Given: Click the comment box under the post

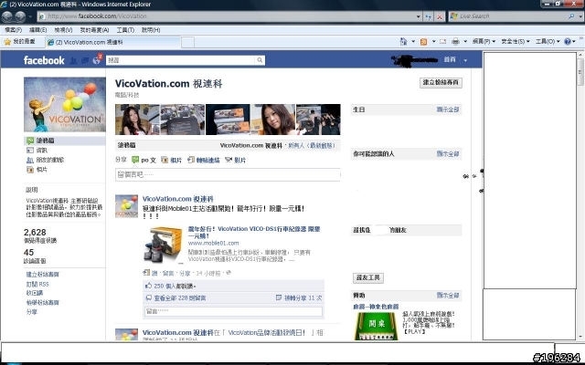Looking at the screenshot, I should (x=233, y=311).
